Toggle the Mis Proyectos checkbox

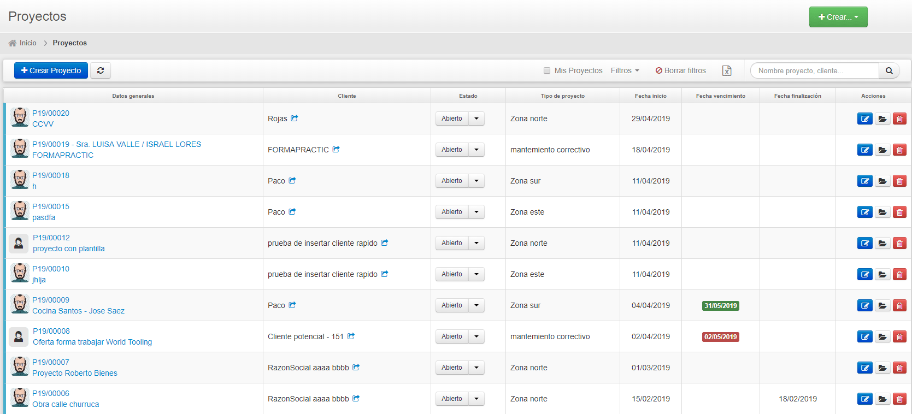pos(547,70)
